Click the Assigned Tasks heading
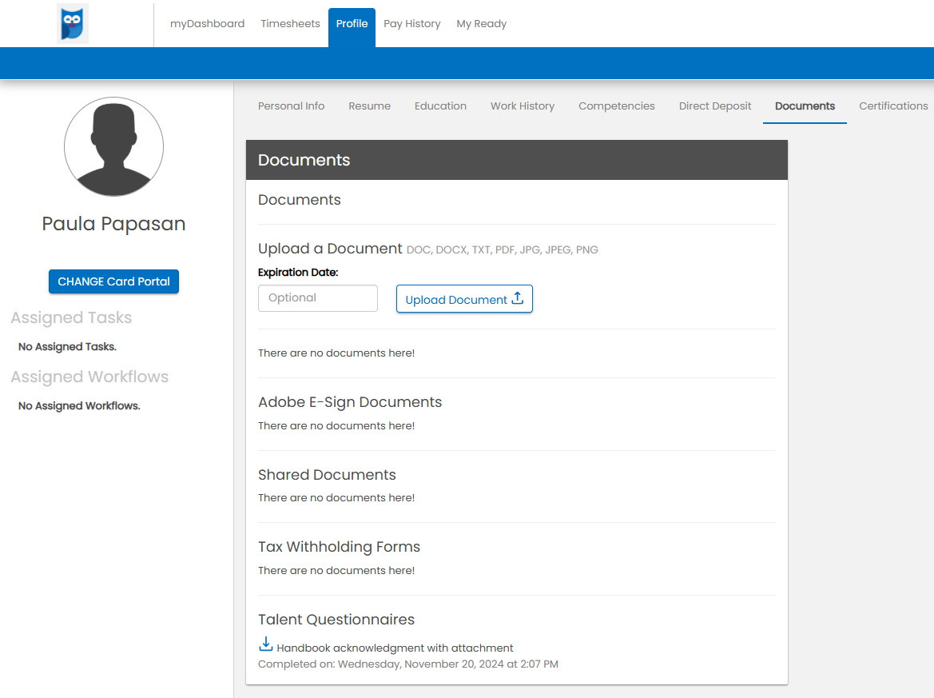 (x=71, y=317)
